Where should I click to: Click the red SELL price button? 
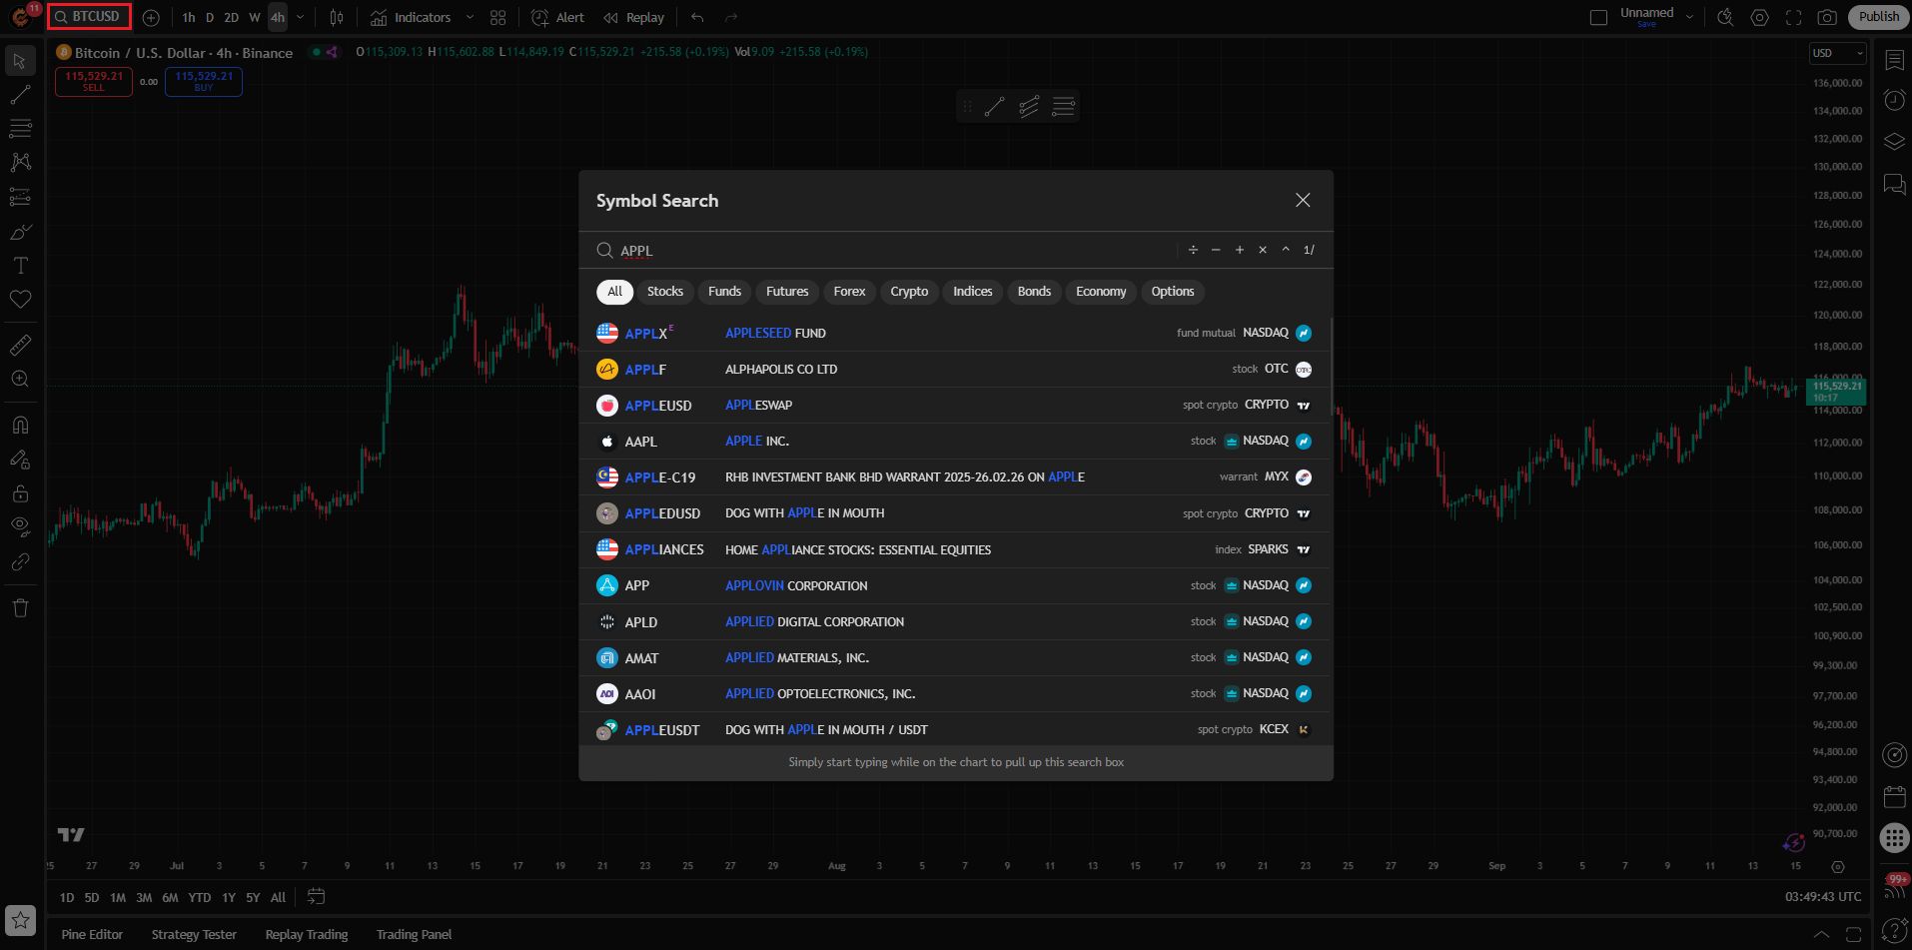[x=94, y=81]
